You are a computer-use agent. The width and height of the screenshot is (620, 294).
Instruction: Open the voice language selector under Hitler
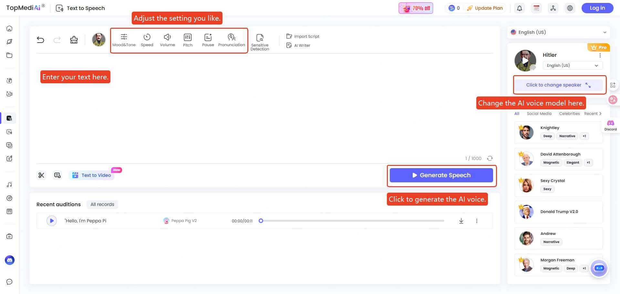point(572,65)
